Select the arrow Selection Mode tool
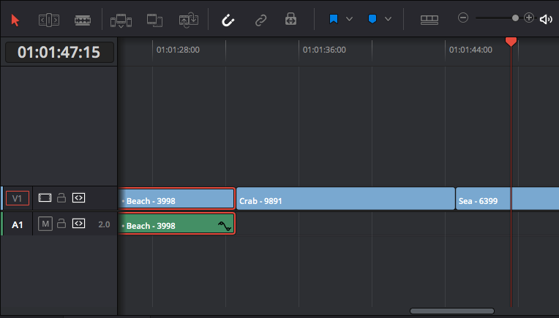This screenshot has height=318, width=559. 15,20
